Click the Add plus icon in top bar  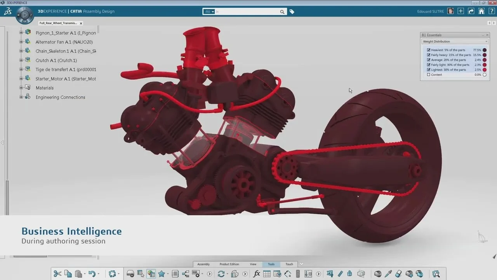tap(461, 11)
